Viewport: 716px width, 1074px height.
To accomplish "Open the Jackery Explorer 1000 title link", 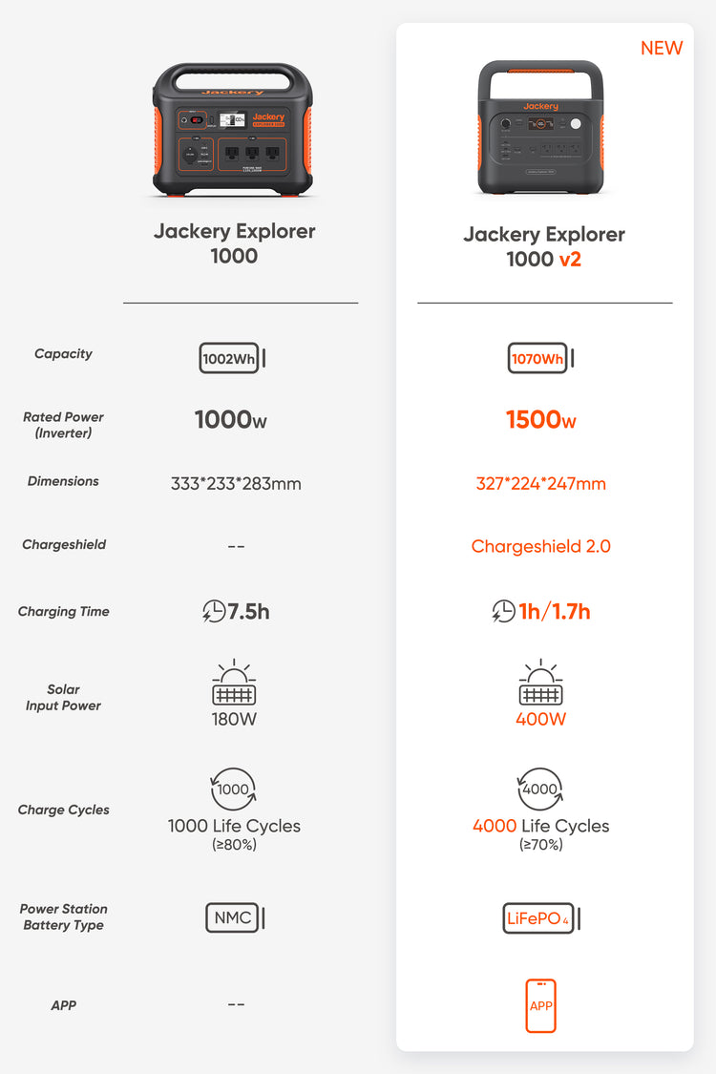I will coord(234,243).
